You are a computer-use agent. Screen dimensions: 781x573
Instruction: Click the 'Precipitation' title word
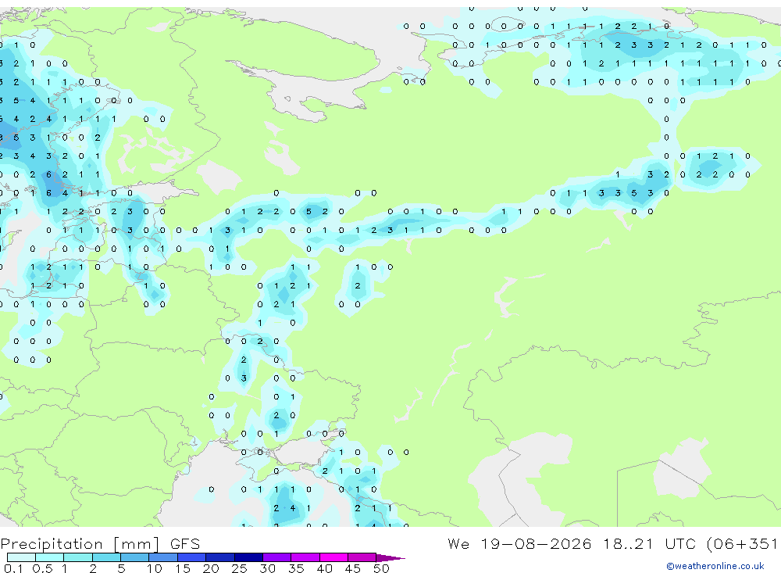pos(52,543)
